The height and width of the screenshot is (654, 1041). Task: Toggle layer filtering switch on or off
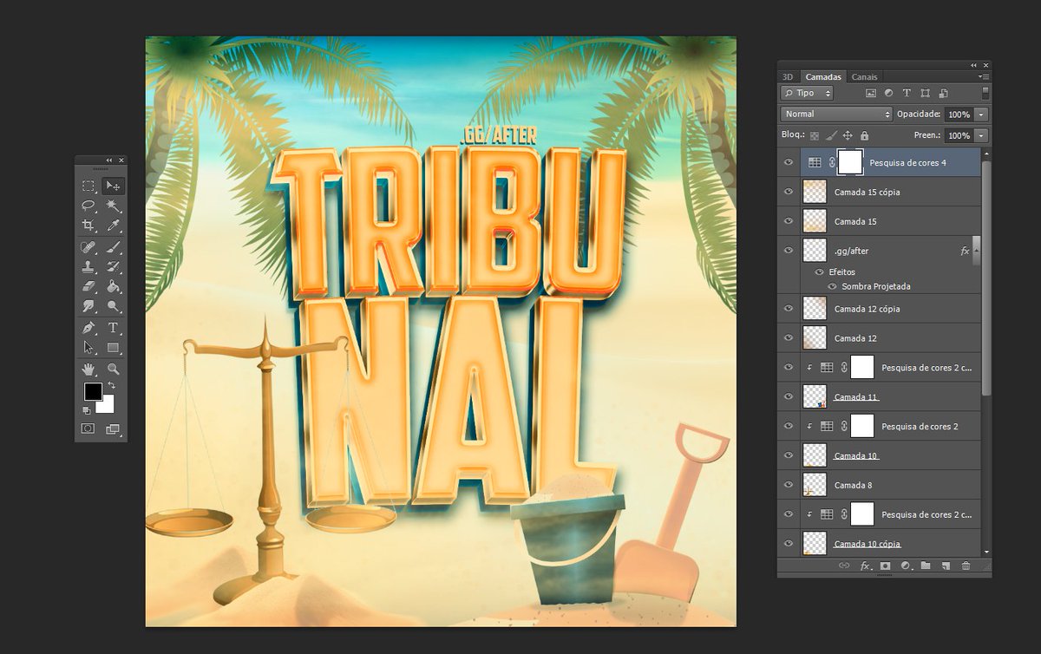tap(985, 92)
